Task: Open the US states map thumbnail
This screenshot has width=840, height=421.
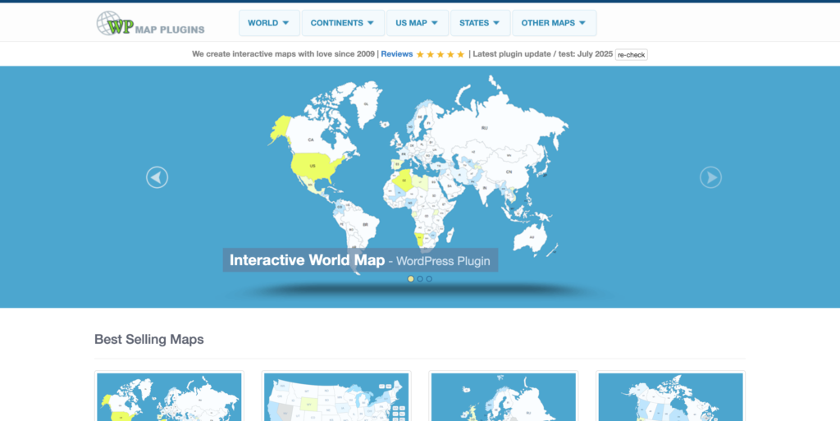Action: pyautogui.click(x=337, y=397)
